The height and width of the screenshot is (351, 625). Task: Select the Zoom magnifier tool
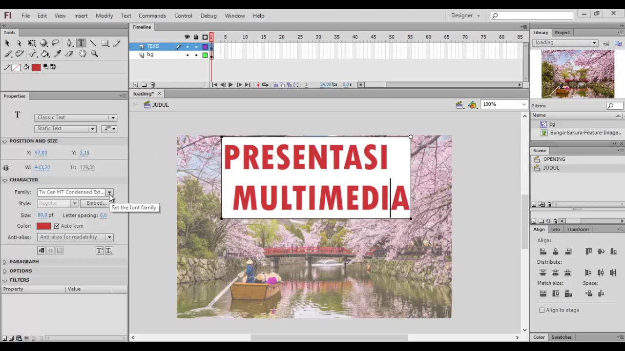[95, 54]
